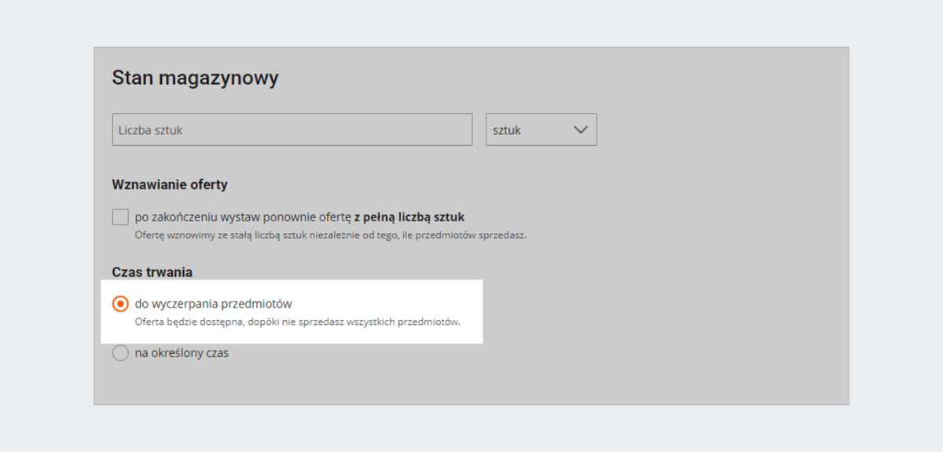Enable the relist offer with full quantity checkbox
943x452 pixels.
120,217
